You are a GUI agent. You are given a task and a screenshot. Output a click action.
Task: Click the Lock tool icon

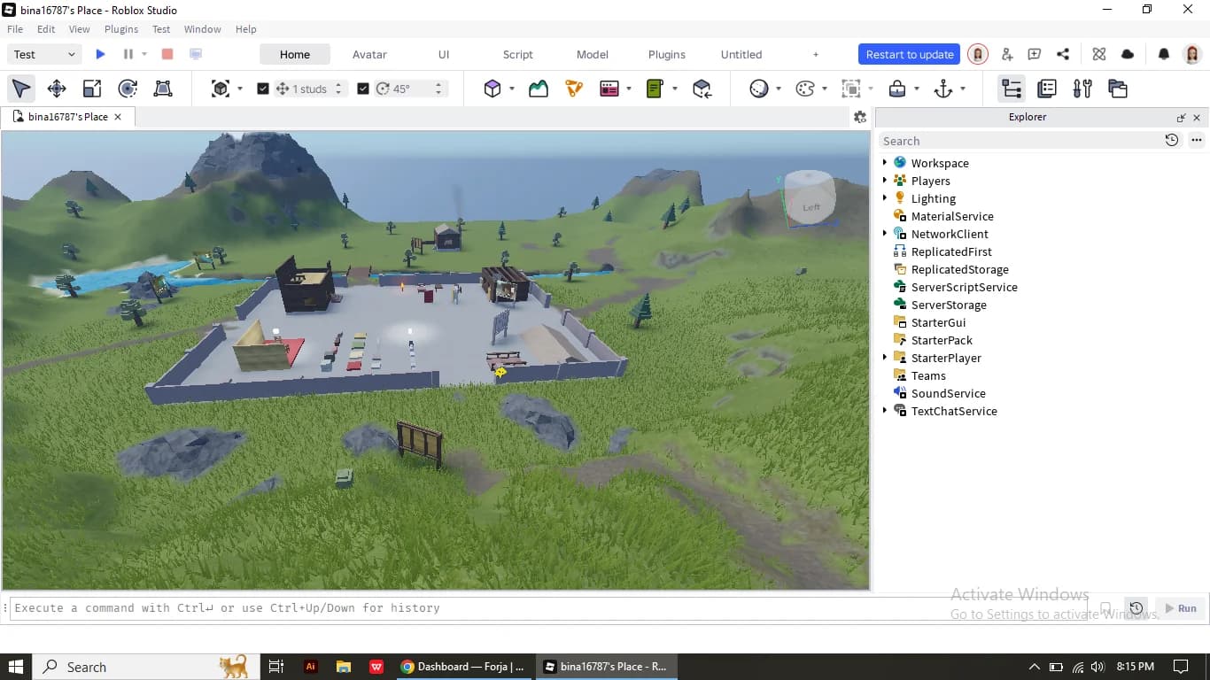(896, 89)
